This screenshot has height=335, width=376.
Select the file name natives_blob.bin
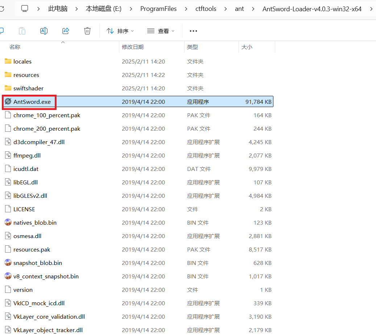pos(35,223)
